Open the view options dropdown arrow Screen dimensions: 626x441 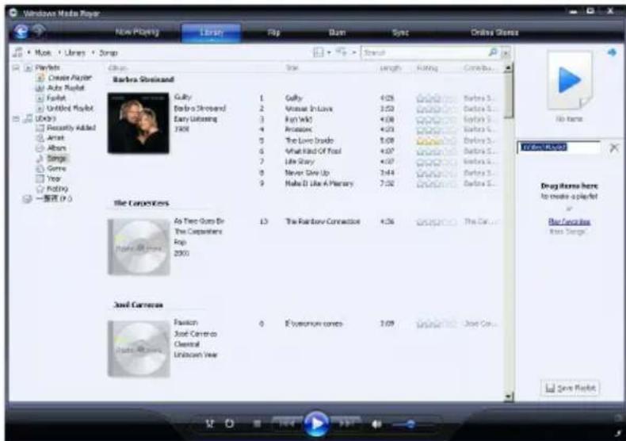(x=353, y=52)
